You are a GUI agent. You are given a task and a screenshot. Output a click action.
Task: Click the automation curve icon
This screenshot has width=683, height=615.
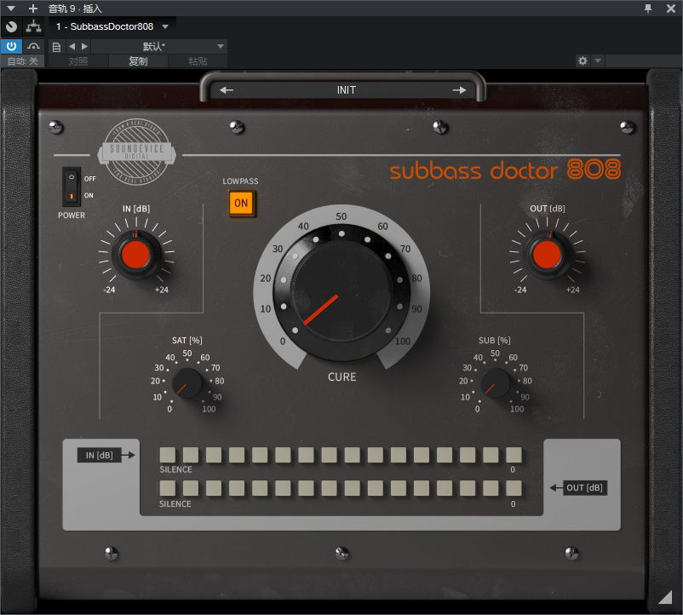33,46
